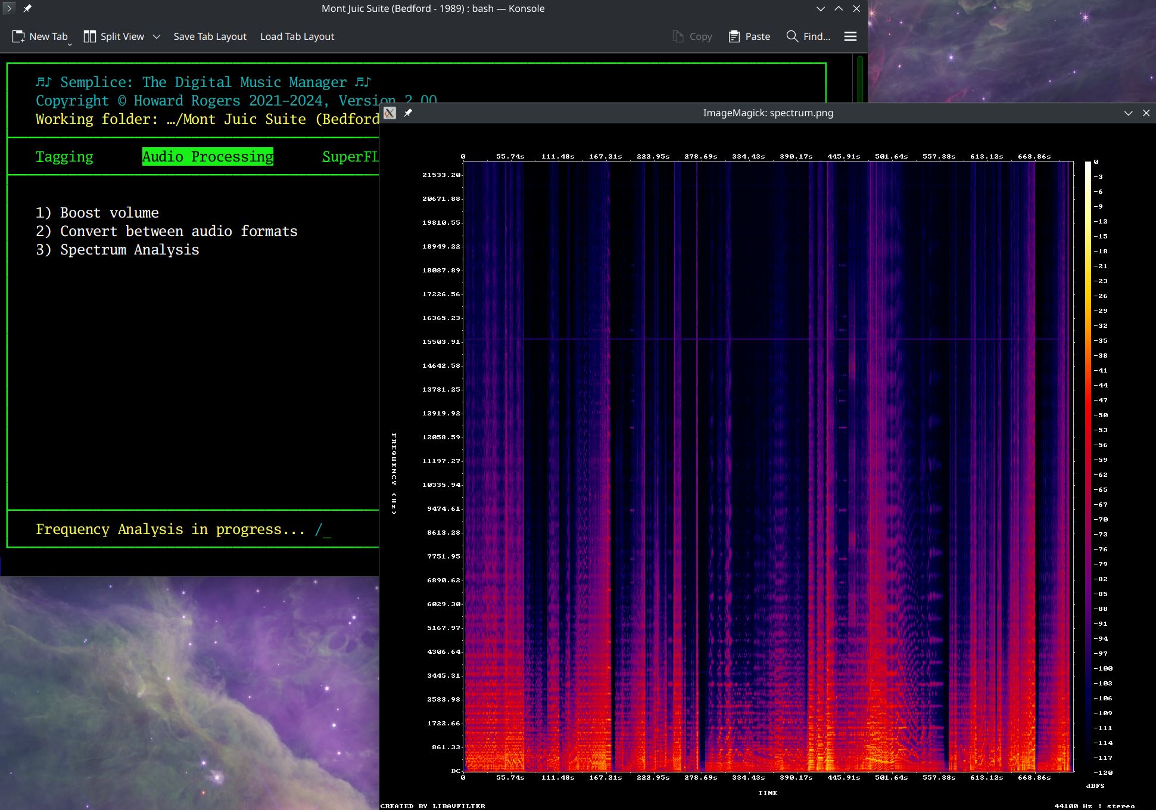Toggle the pin icon on the Konsole window

(27, 8)
